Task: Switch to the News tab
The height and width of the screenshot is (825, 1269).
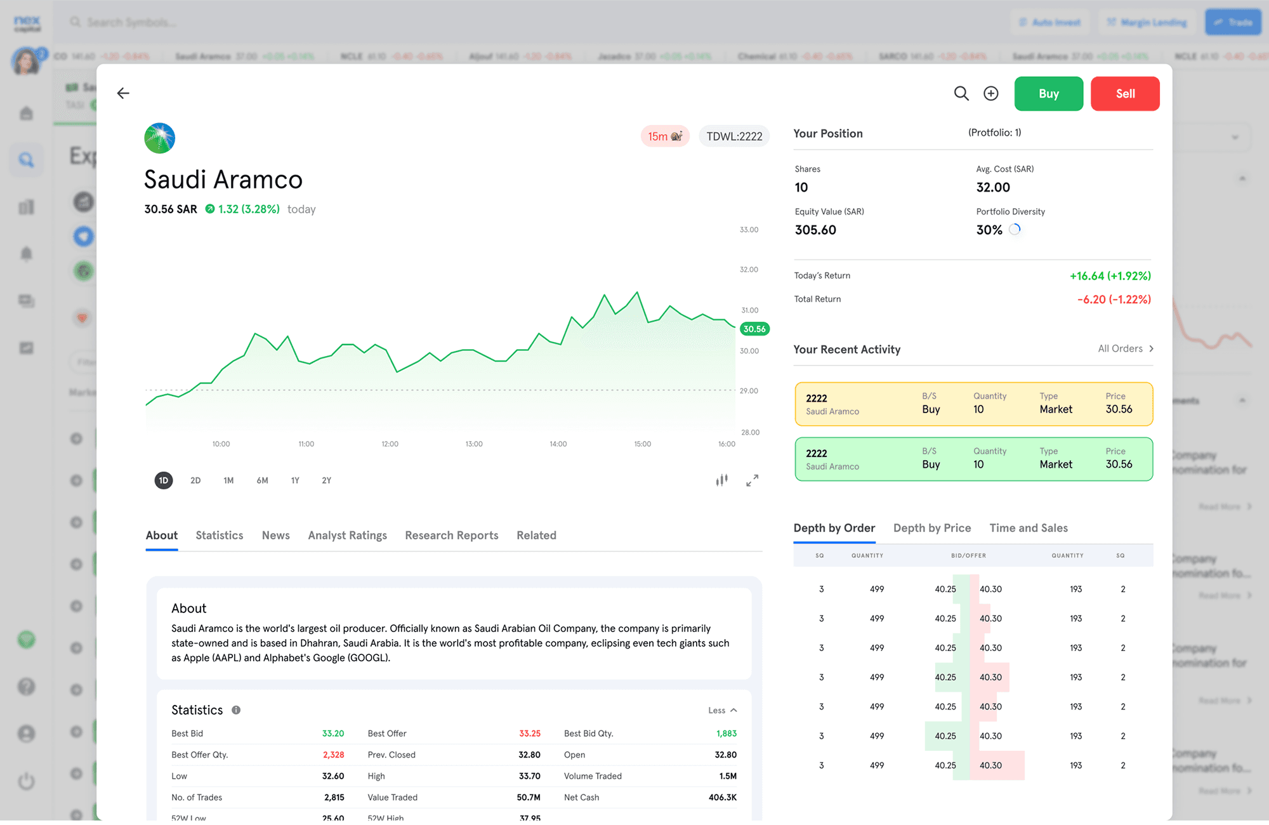Action: [x=276, y=535]
